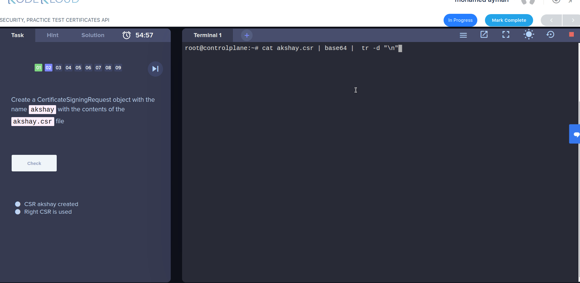
Task: Toggle fullscreen terminal view
Action: [x=506, y=35]
